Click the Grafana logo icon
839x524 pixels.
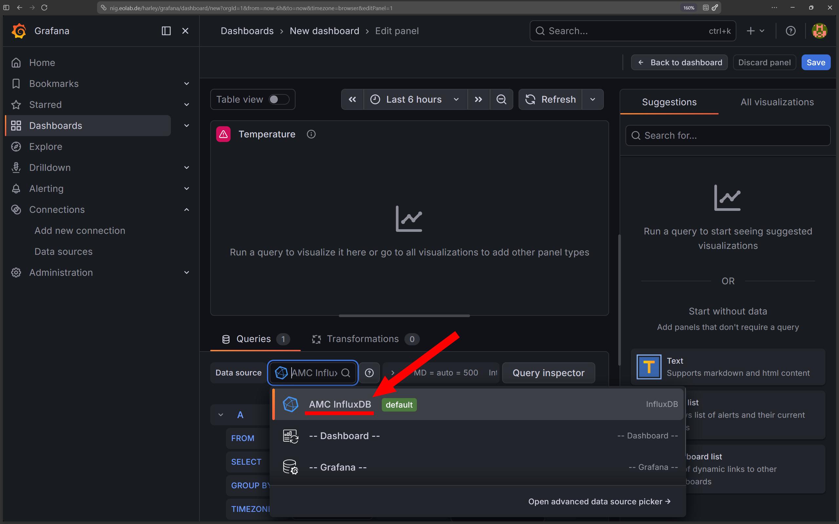point(19,31)
